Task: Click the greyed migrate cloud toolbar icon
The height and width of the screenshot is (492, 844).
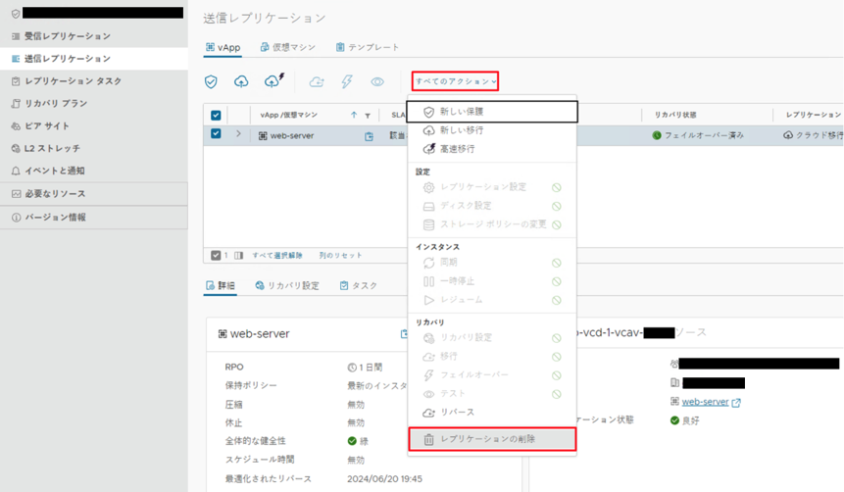Action: pyautogui.click(x=317, y=81)
